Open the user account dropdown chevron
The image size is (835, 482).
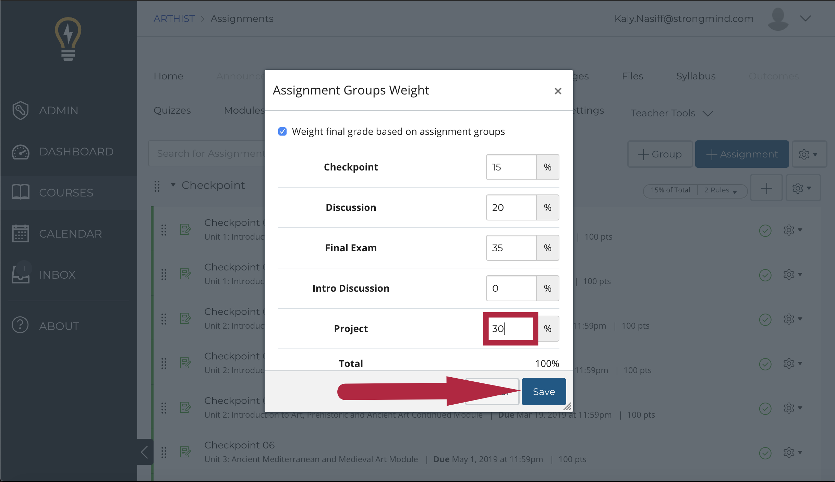(x=805, y=18)
